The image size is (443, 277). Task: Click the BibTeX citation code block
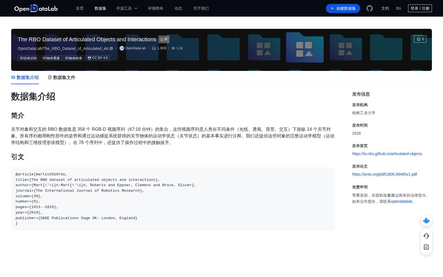click(x=173, y=199)
